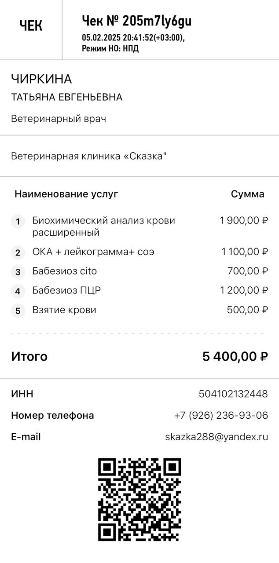
Task: Click the QR code image
Action: [x=139, y=499]
